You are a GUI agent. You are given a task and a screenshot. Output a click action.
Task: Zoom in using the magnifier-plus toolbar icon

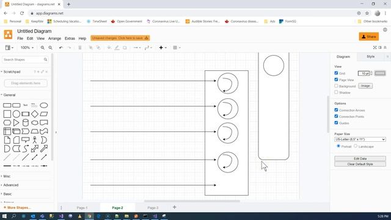pyautogui.click(x=43, y=48)
